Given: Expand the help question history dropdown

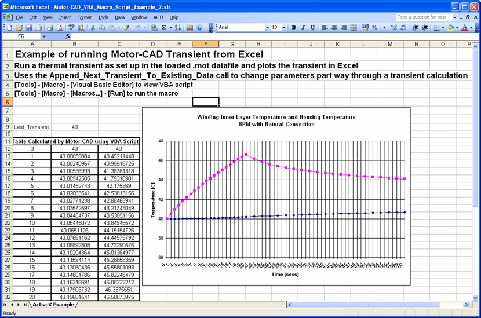Looking at the screenshot, I should tap(455, 17).
